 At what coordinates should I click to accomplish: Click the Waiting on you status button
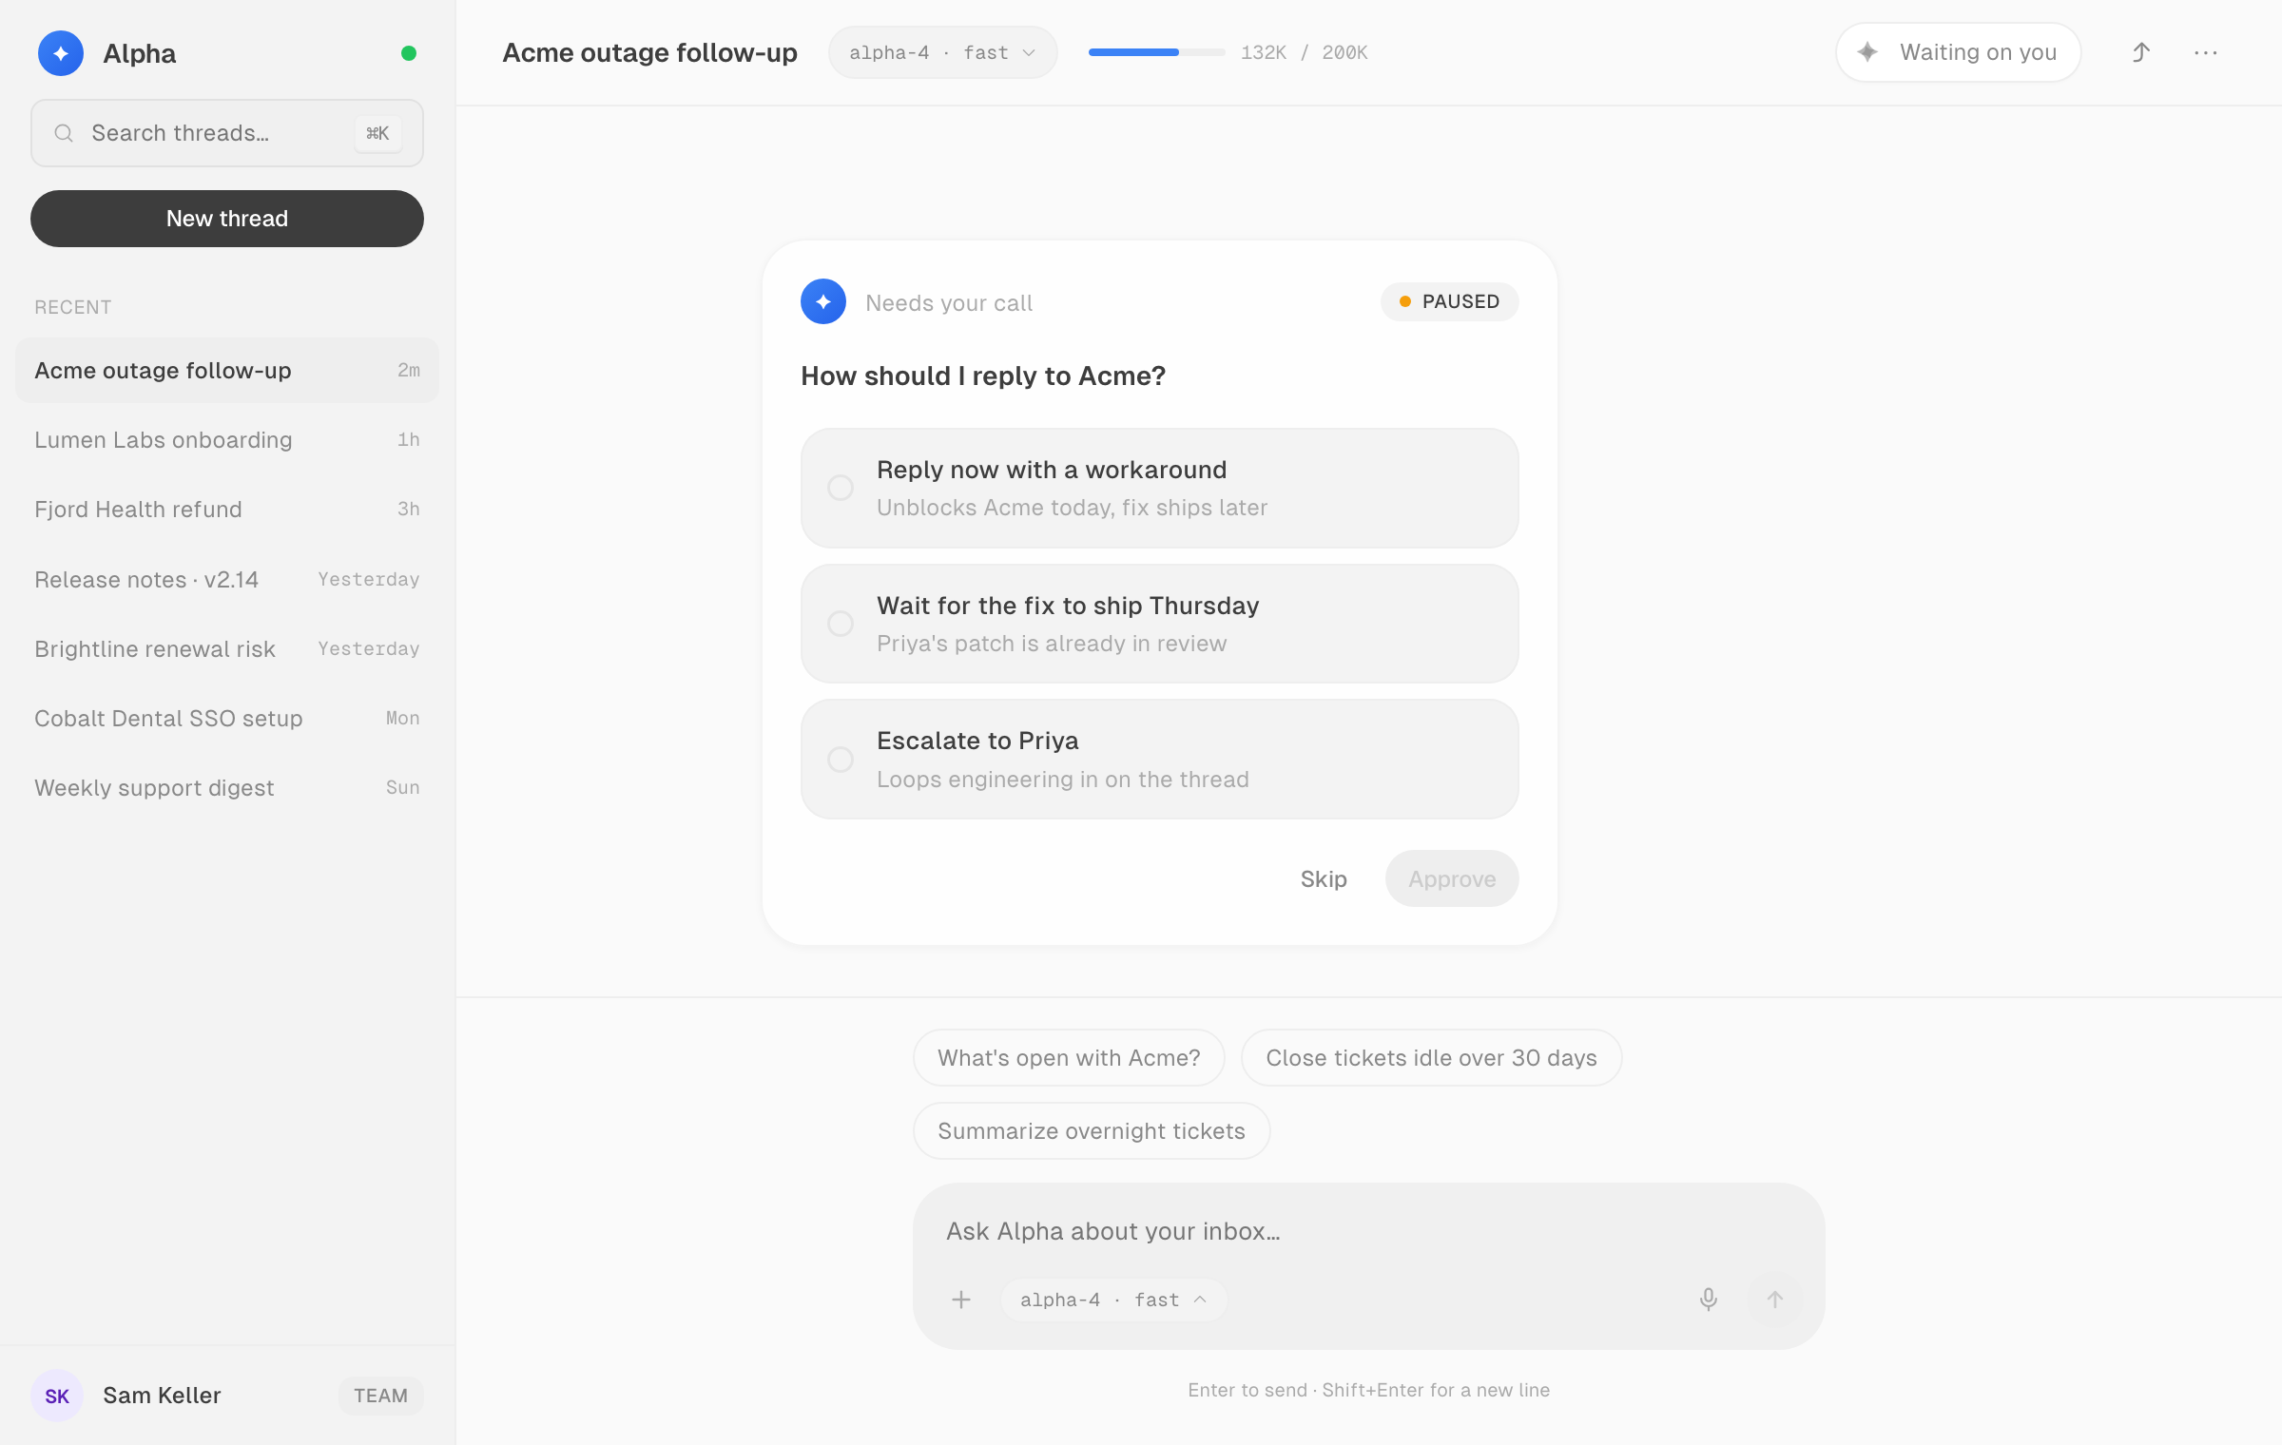(x=1959, y=52)
